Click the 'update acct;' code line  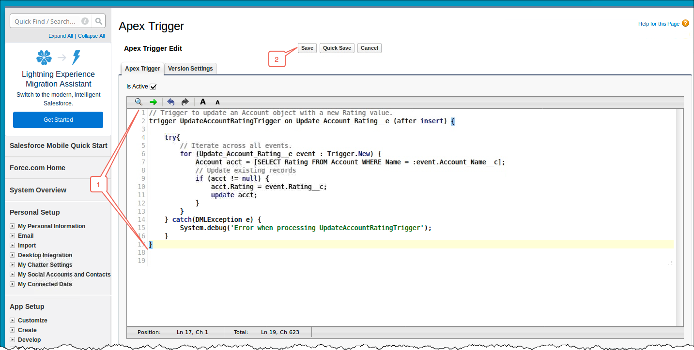[x=234, y=195]
